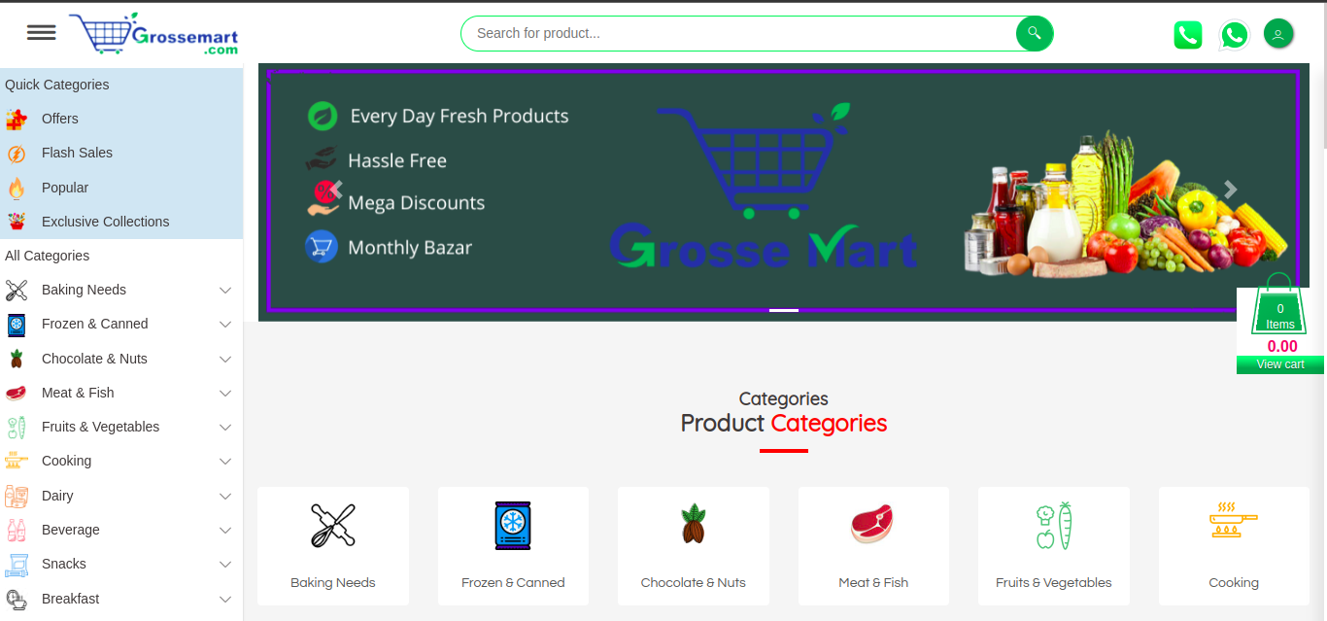Select the Frozen & Canned category card
This screenshot has width=1327, height=621.
click(x=513, y=546)
